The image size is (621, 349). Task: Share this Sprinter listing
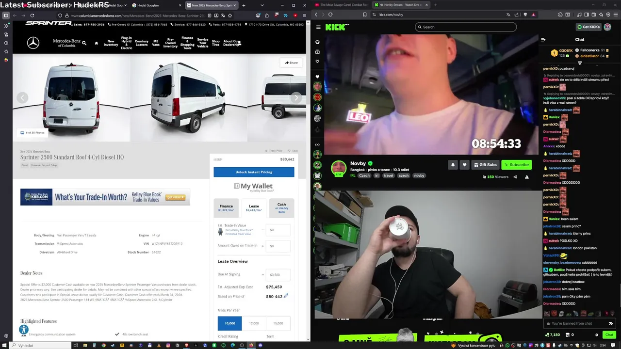pos(291,63)
